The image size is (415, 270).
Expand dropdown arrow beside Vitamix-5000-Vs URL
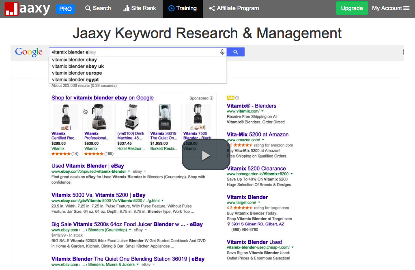162,200
